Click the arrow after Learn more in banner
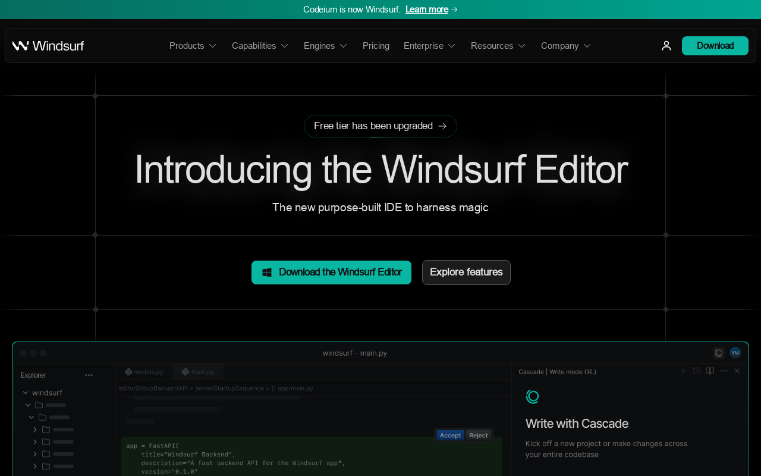Viewport: 761px width, 476px height. 455,10
